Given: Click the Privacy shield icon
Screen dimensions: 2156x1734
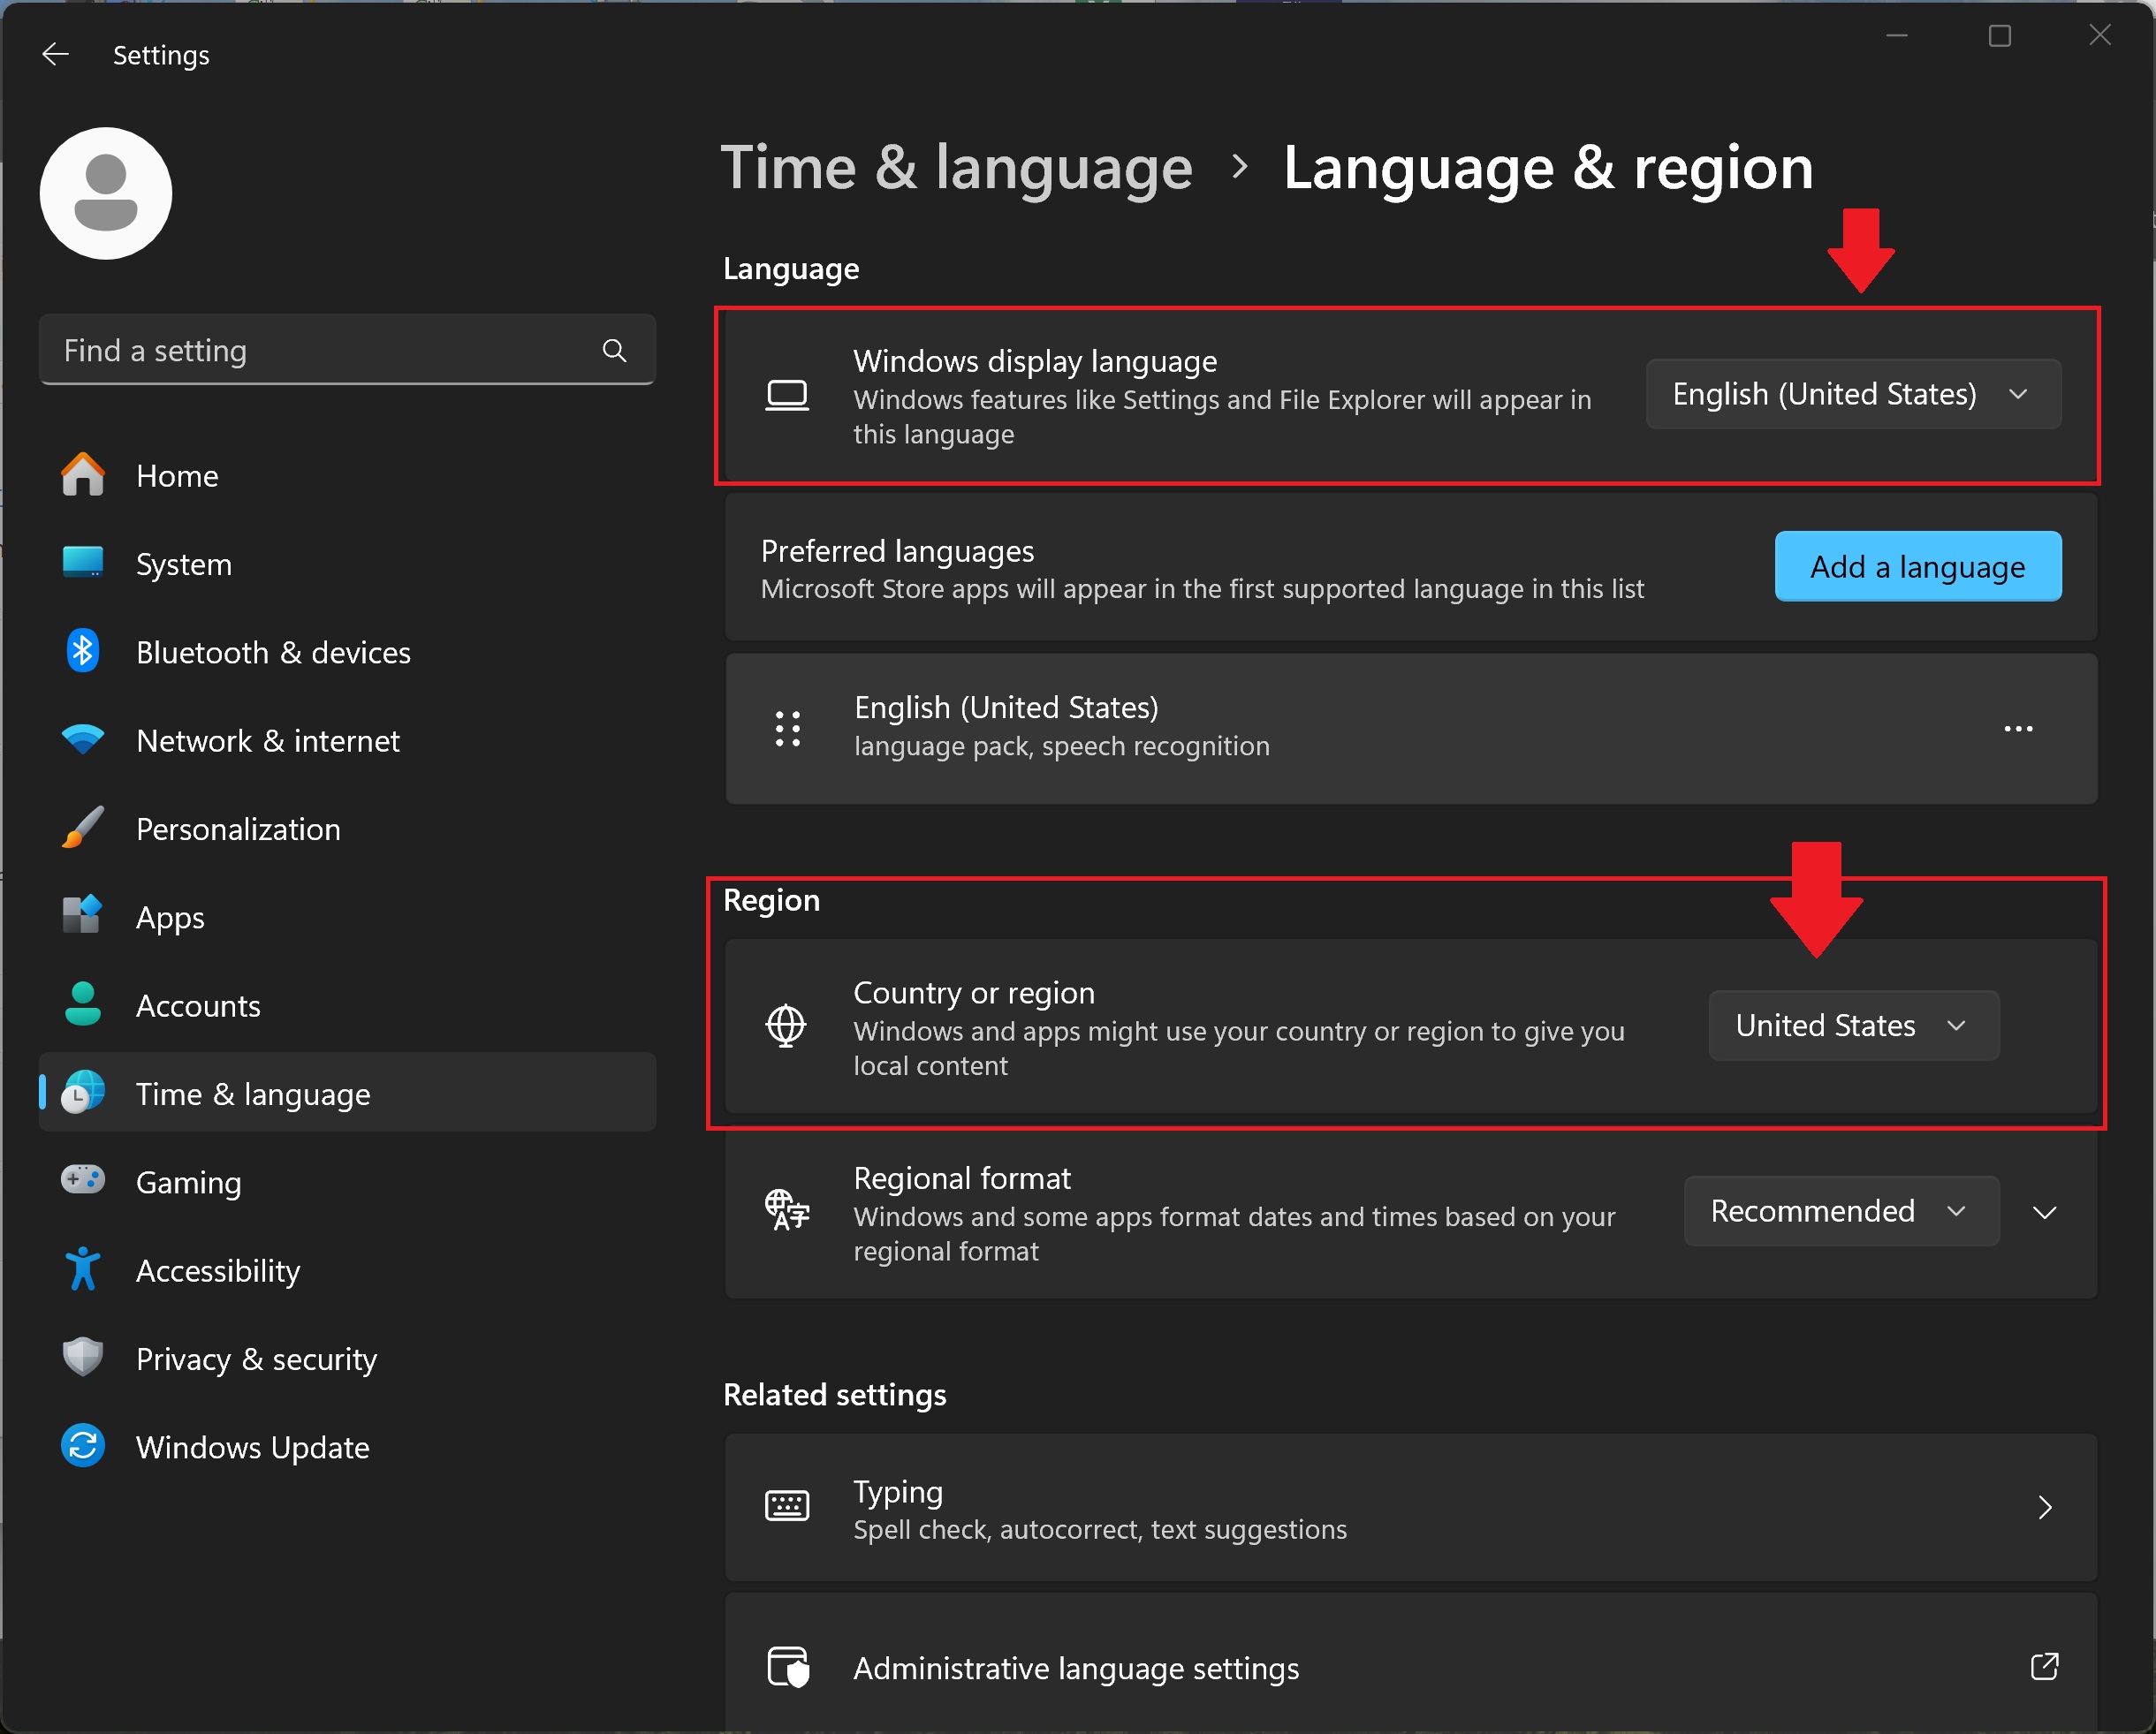Looking at the screenshot, I should 83,1357.
